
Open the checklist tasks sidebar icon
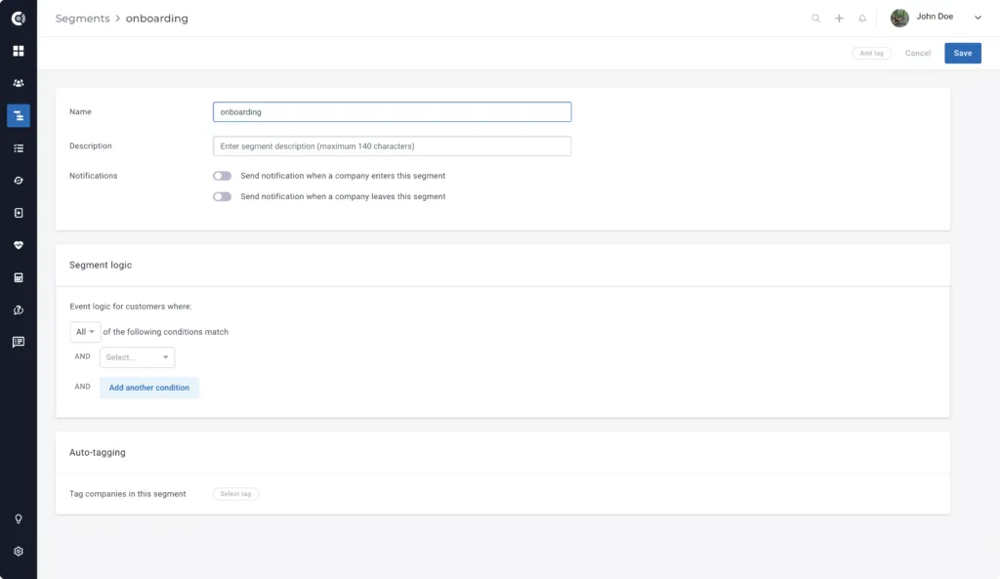click(19, 148)
